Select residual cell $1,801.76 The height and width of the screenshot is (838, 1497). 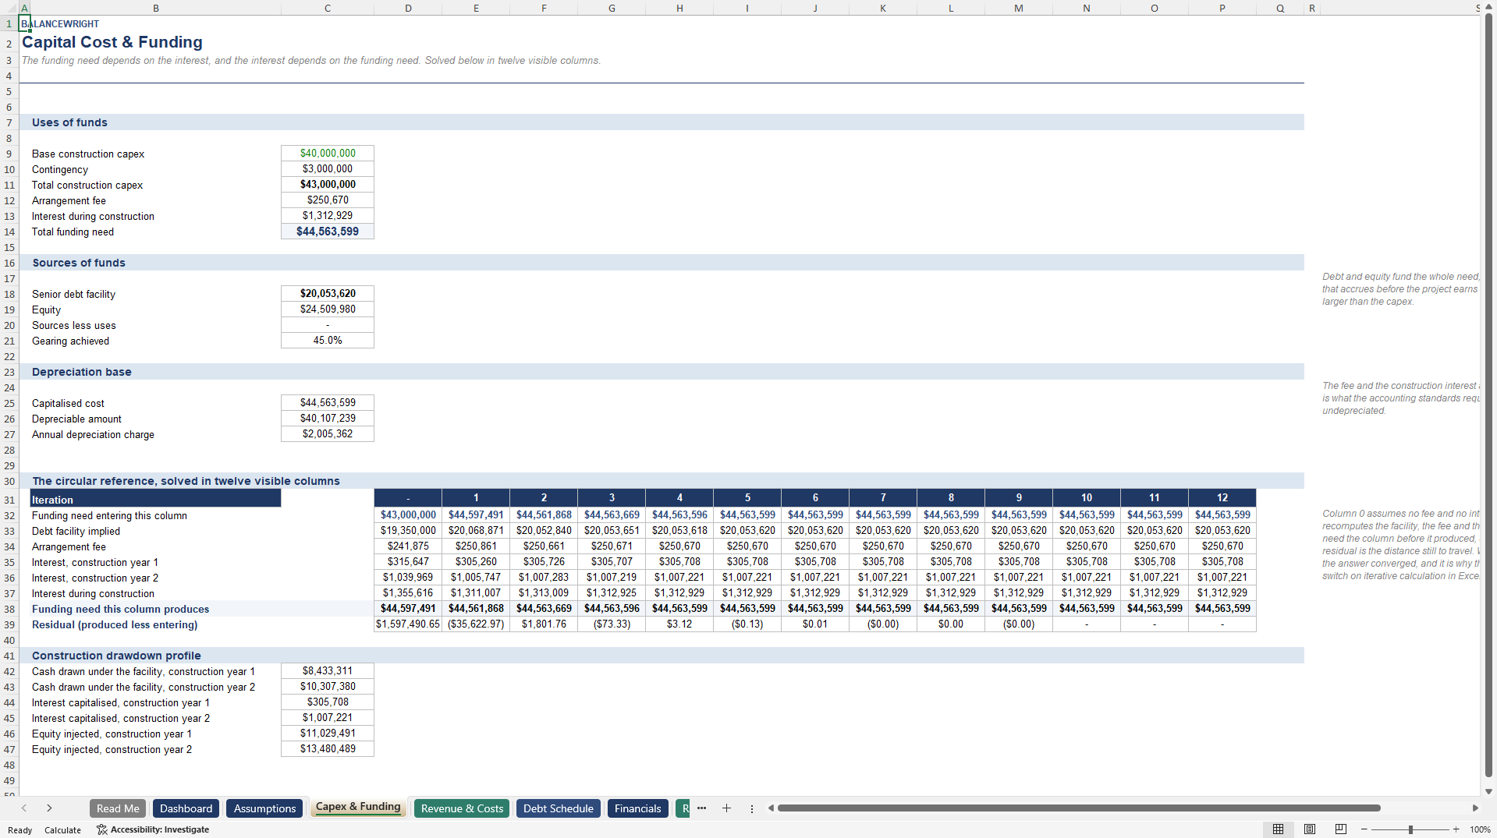coord(544,624)
